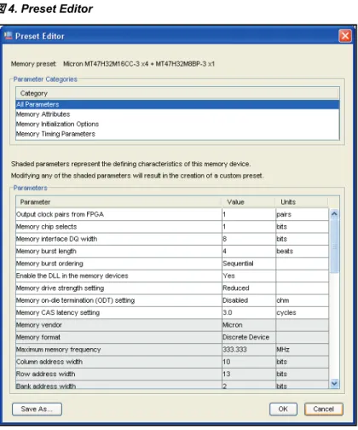The image size is (358, 430).
Task: Select 'Bank address width' row
Action: pyautogui.click(x=118, y=385)
